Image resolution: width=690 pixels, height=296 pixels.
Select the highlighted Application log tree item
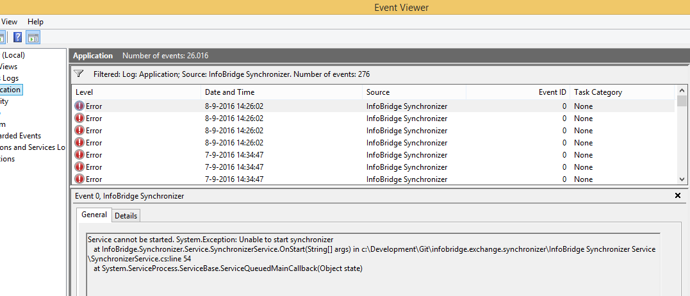10,90
